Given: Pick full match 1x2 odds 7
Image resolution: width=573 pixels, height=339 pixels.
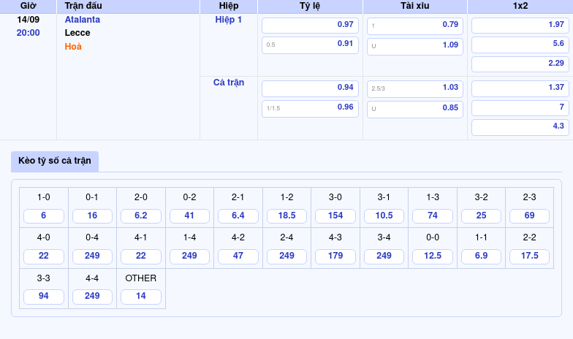Looking at the screenshot, I should point(520,108).
